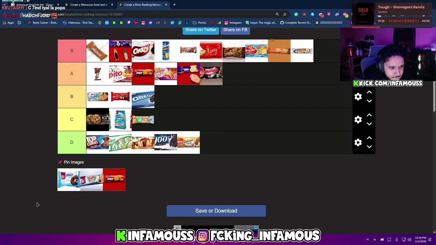
Task: Click the B tier label
Action: [x=72, y=96]
